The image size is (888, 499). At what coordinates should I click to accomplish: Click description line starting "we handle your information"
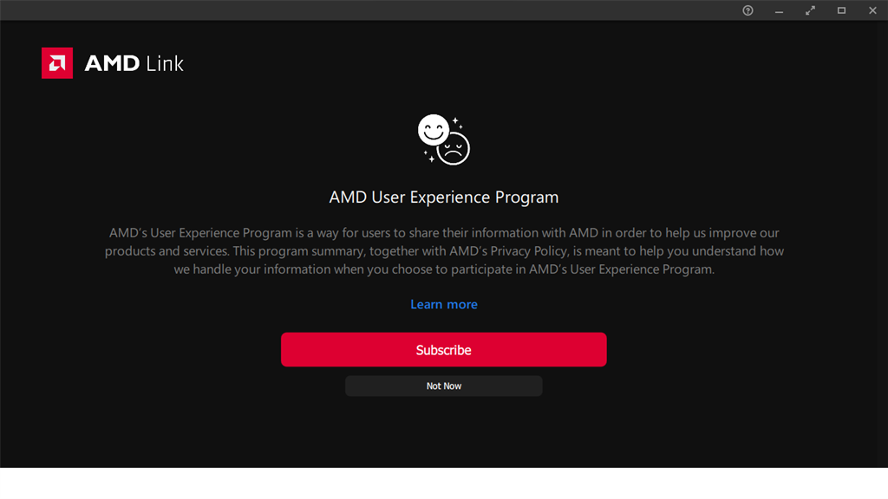coord(444,269)
